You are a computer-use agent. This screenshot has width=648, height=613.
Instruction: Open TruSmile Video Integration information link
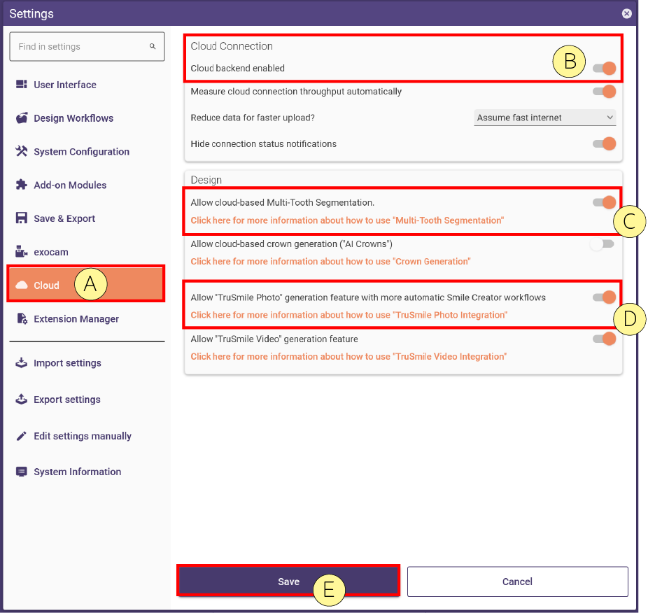point(348,356)
